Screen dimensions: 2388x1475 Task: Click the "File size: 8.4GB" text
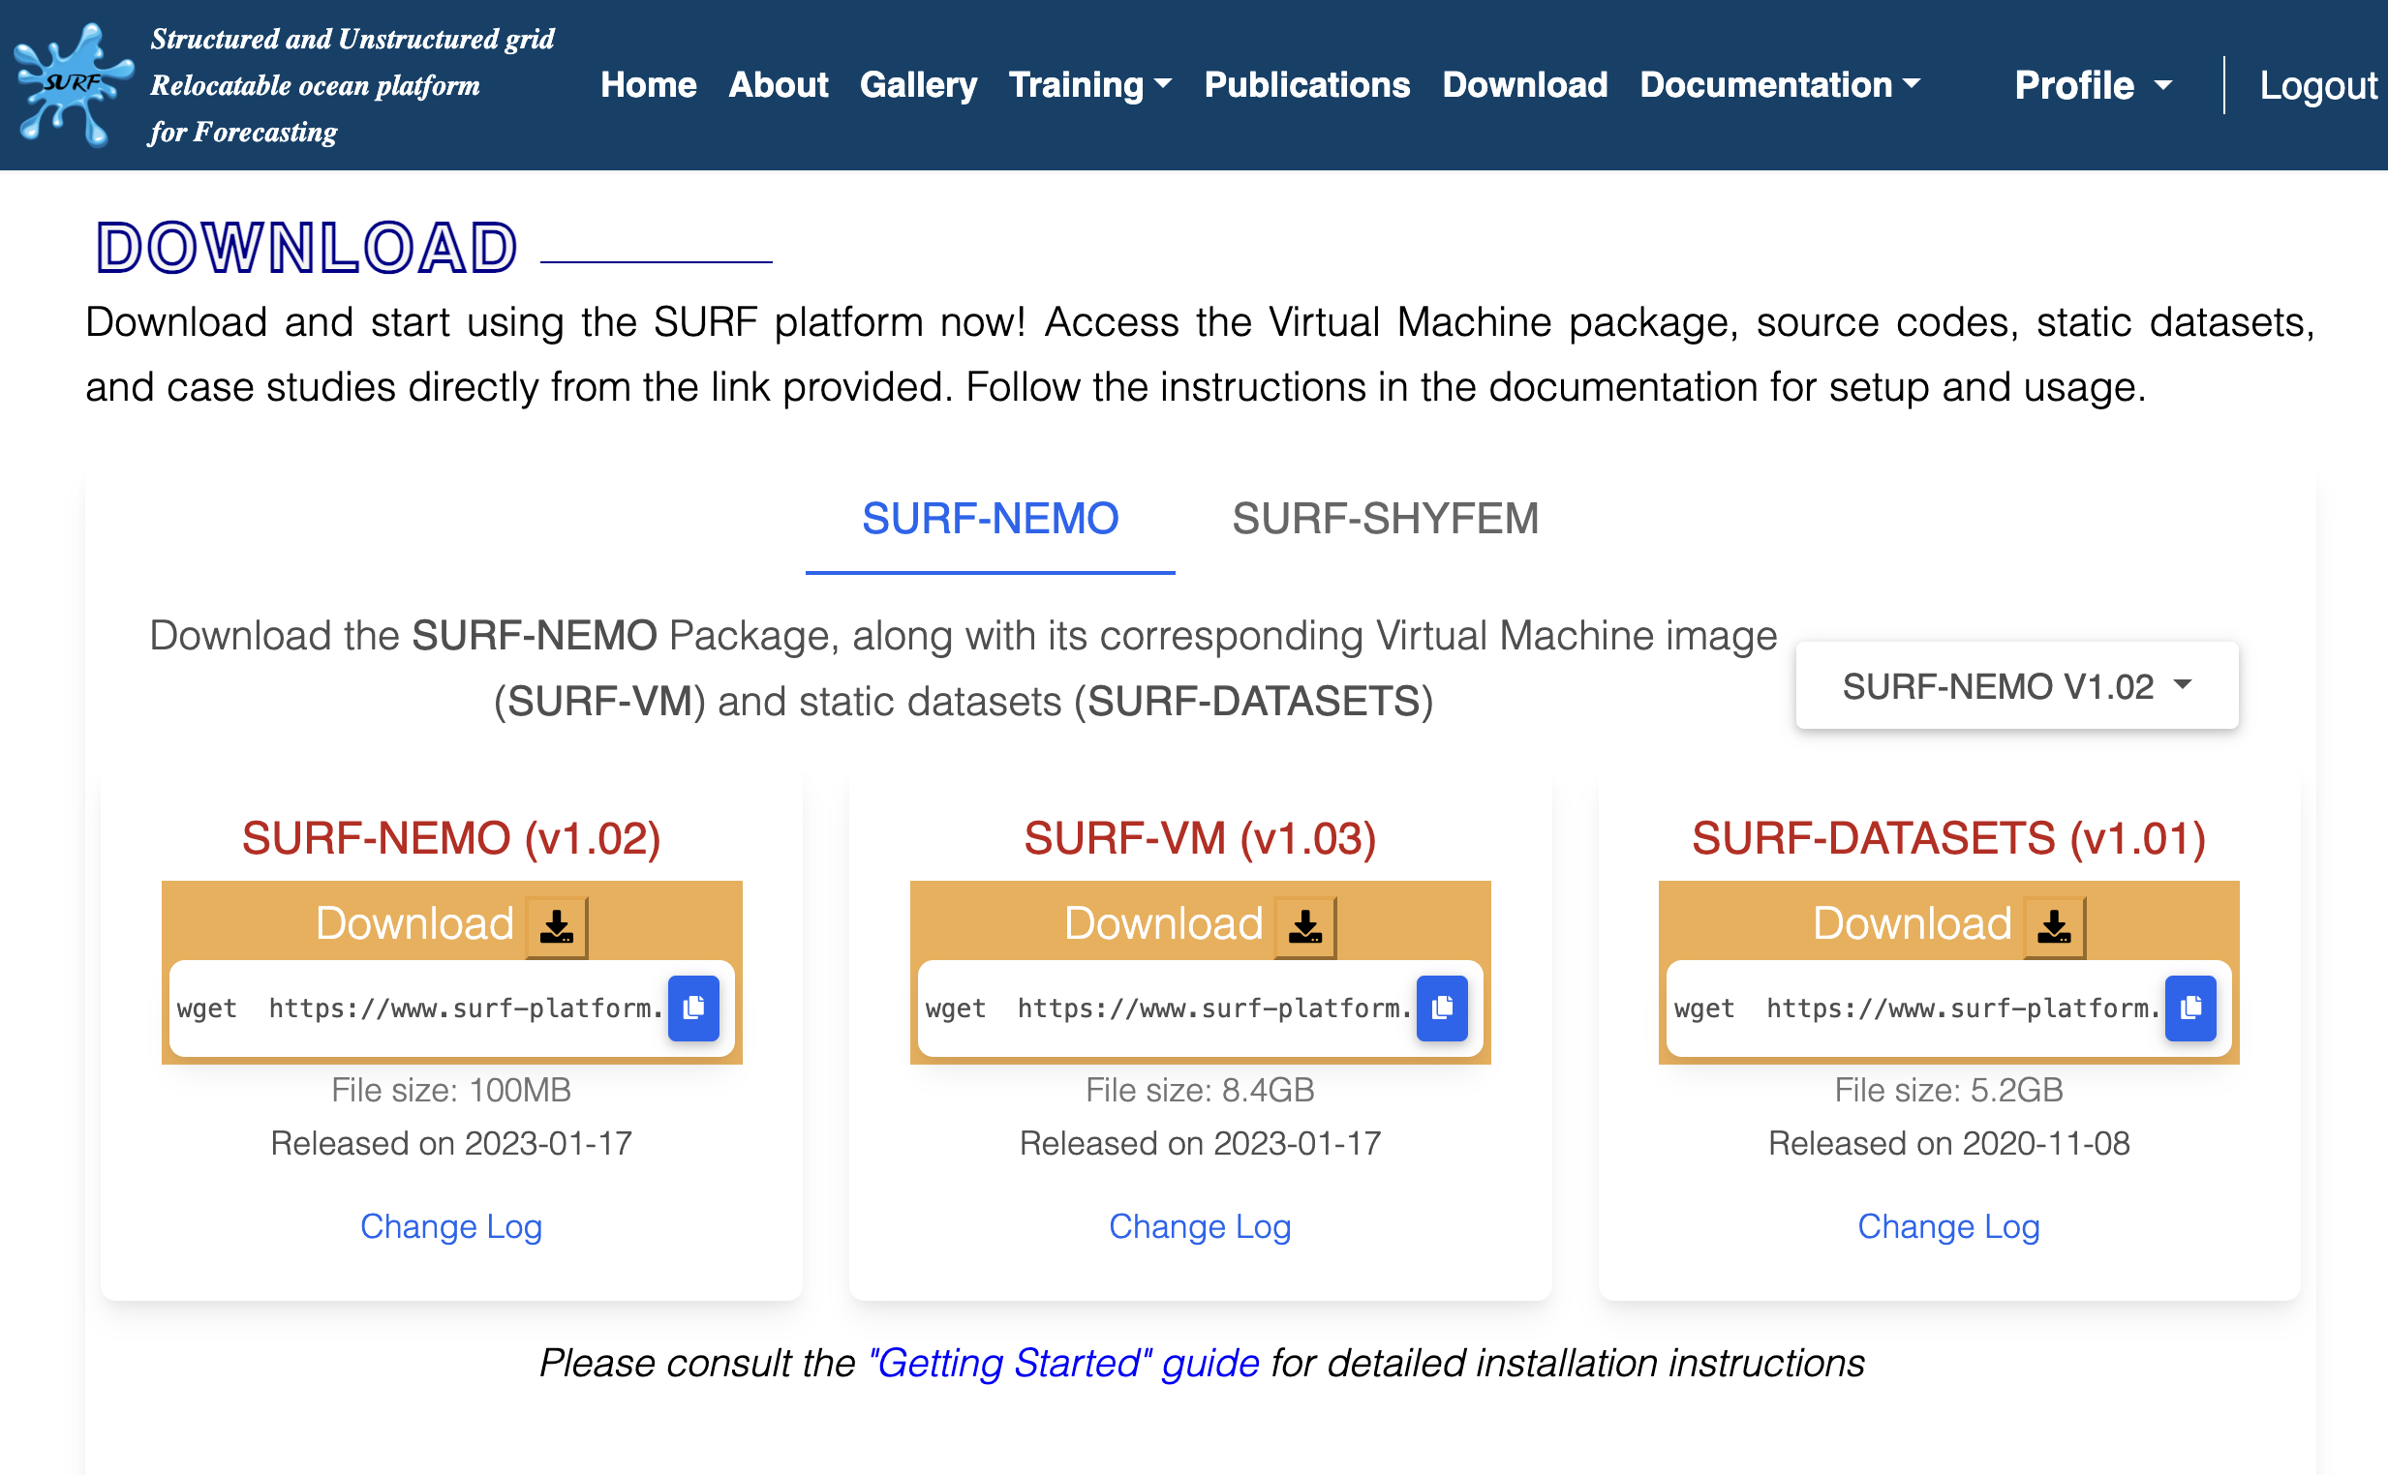[1200, 1090]
